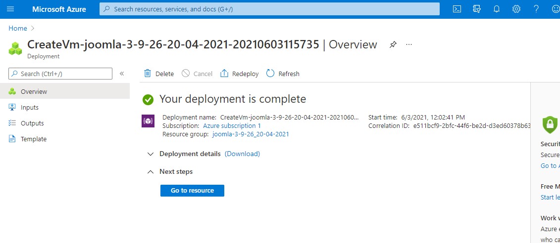Open the Help question mark icon
Screen dimensions: 560x243
tap(536, 9)
